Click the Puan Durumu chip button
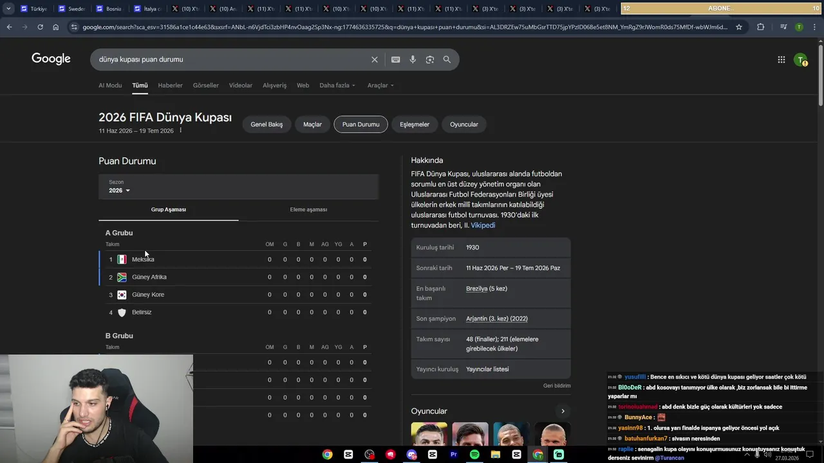Image resolution: width=824 pixels, height=463 pixels. (x=360, y=124)
